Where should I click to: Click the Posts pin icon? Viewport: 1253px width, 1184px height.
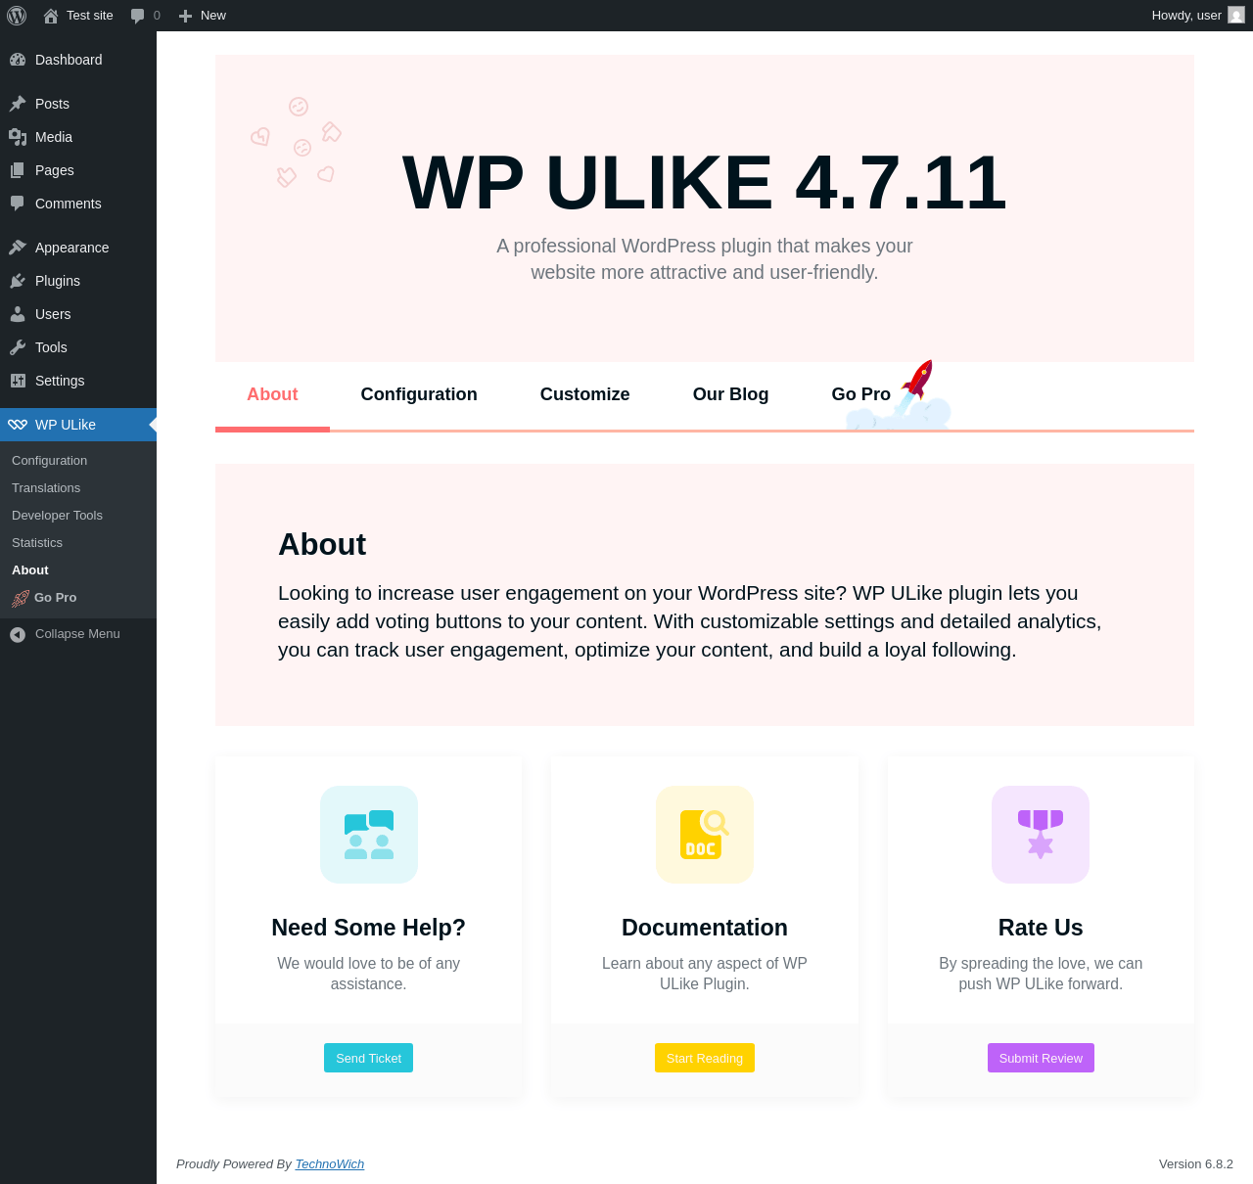[18, 104]
